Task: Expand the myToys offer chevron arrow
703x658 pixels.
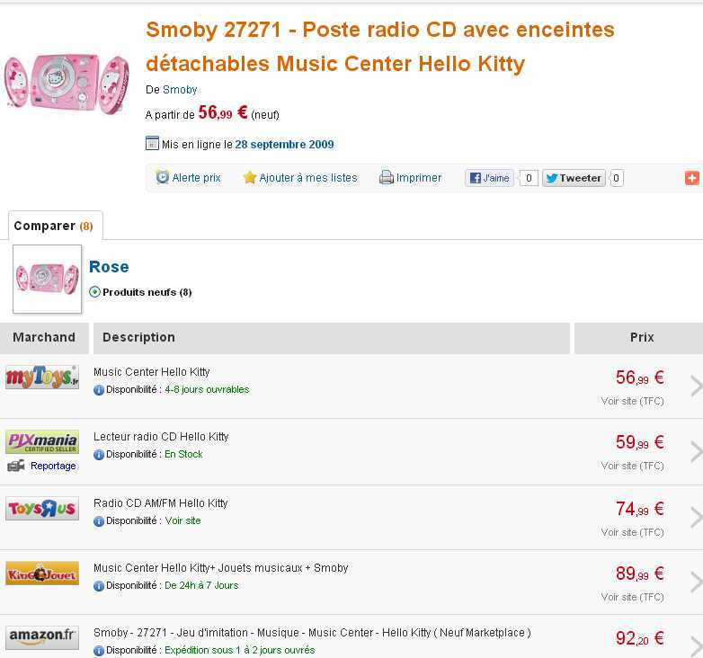Action: point(696,387)
